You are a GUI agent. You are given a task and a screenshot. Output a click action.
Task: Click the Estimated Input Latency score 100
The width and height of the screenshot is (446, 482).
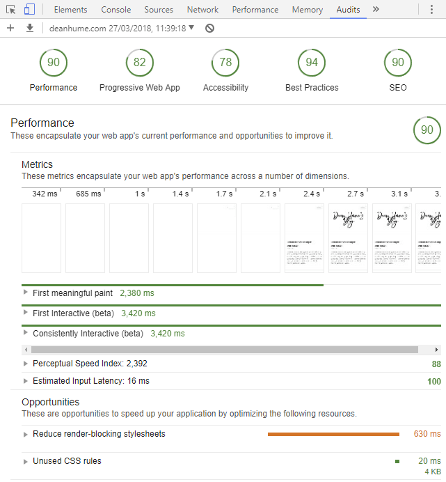(434, 382)
